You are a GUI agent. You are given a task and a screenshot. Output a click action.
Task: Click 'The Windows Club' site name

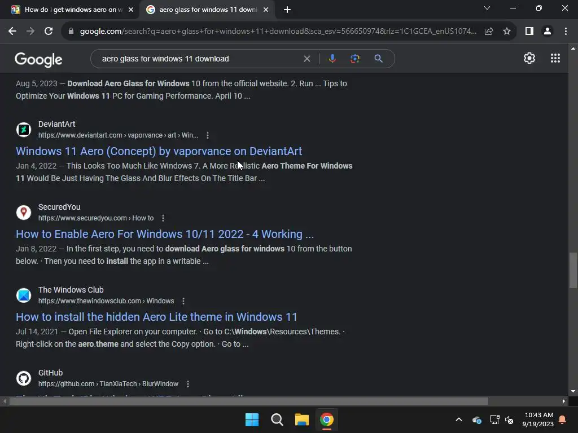[71, 290]
